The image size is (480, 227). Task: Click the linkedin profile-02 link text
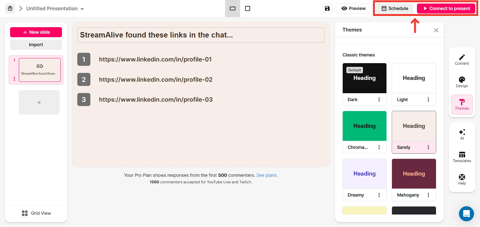[x=156, y=79]
